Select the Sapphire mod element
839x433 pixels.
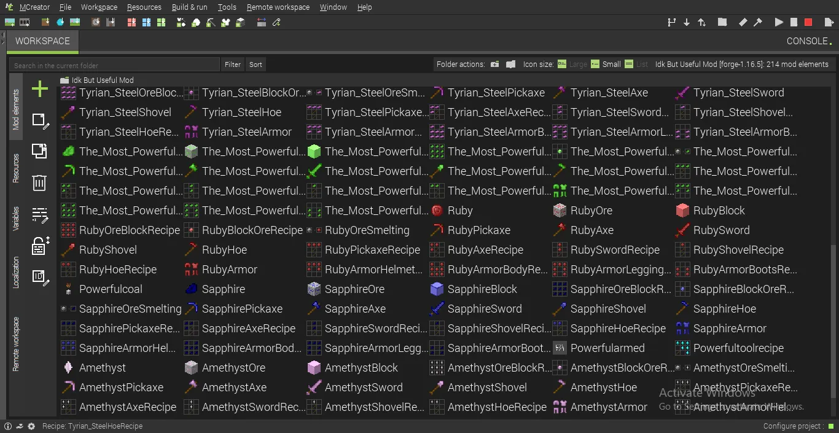tap(215, 289)
